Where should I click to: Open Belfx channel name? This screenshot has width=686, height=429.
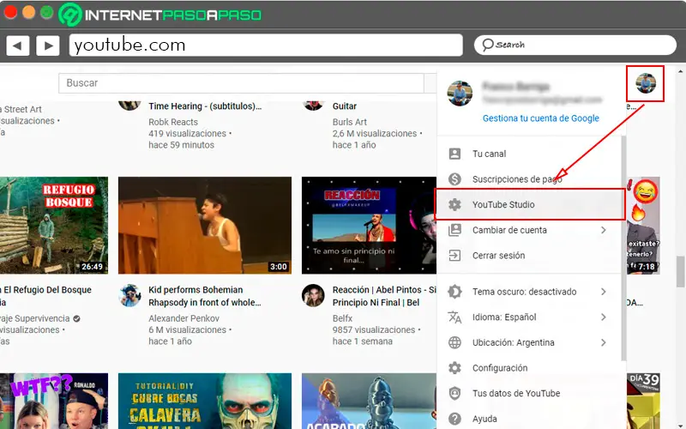tap(342, 318)
